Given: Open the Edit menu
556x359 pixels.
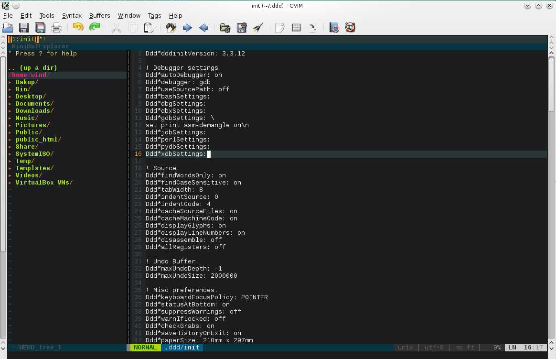Looking at the screenshot, I should pyautogui.click(x=26, y=16).
